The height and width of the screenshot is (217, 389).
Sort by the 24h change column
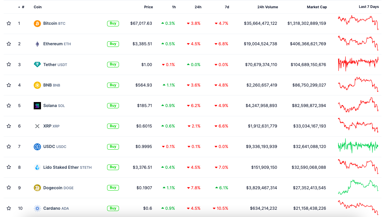point(198,7)
